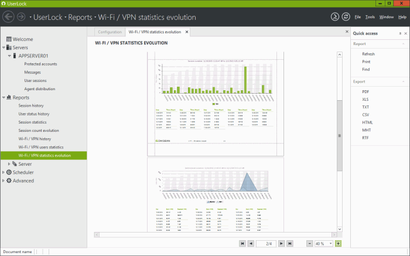410x256 pixels.
Task: Export report as PDF
Action: [x=365, y=92]
